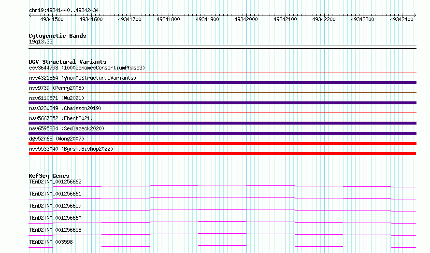The width and height of the screenshot is (430, 253).
Task: Click the purple bar under nsv6110571
Action: (x=222, y=103)
